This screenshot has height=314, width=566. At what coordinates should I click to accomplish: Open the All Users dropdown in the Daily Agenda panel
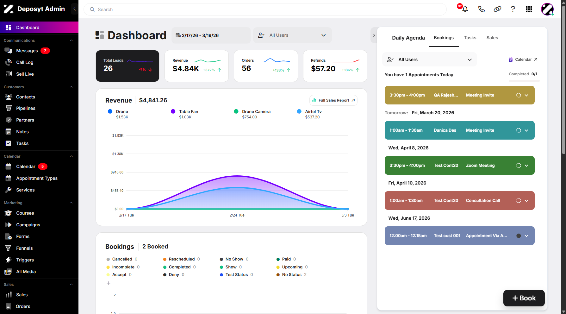coord(430,60)
